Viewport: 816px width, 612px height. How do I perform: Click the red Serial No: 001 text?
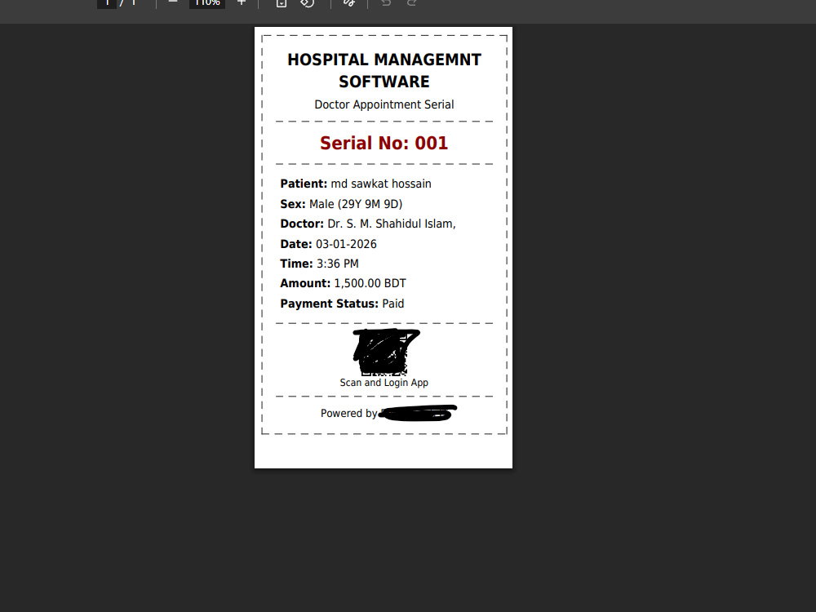click(x=384, y=143)
